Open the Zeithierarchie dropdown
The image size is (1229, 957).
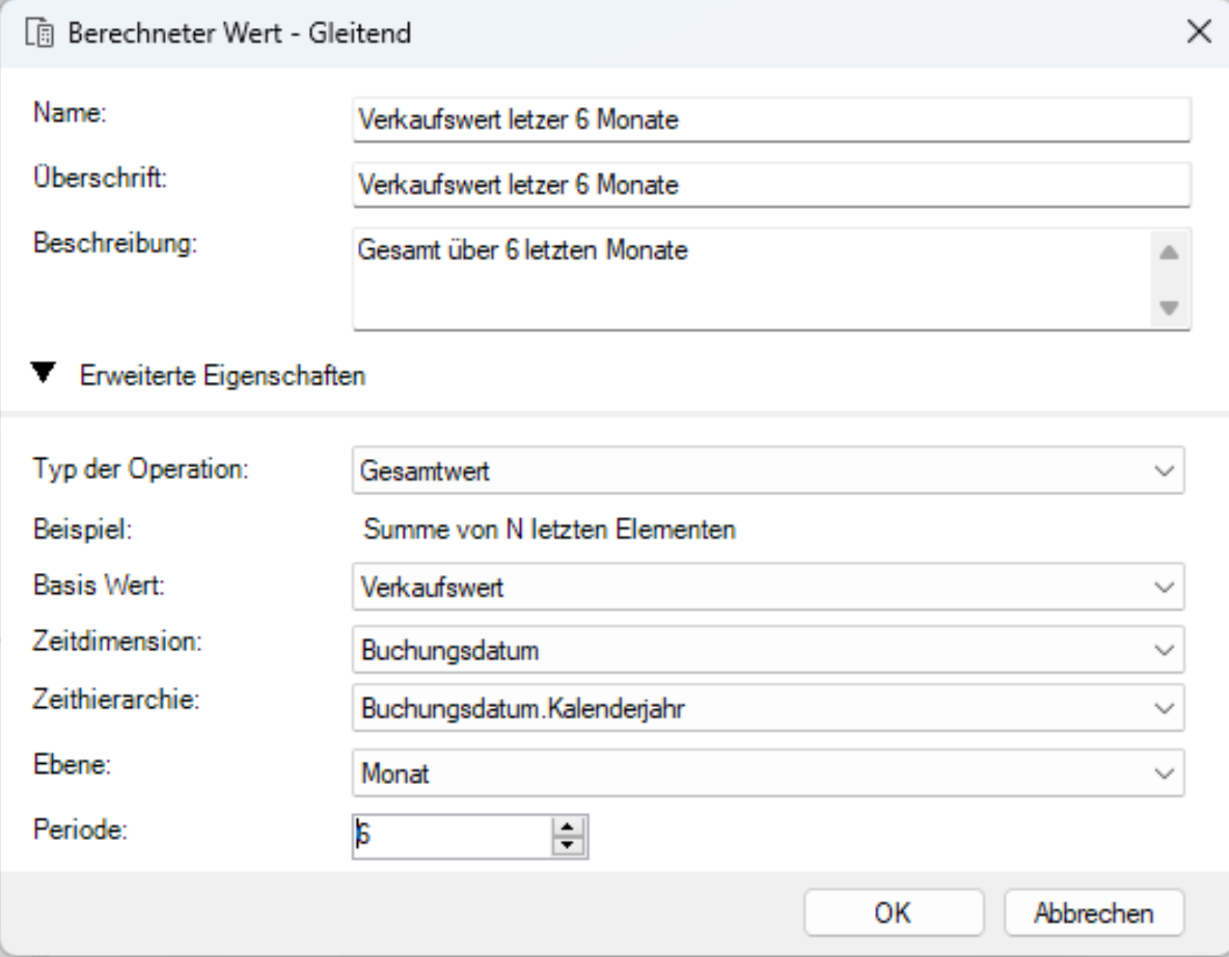coord(768,709)
